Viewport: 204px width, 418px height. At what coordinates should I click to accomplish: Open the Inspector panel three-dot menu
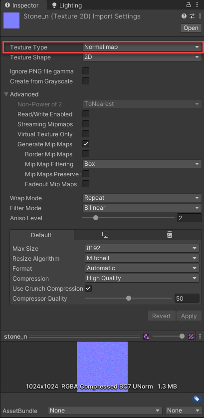(x=197, y=5)
